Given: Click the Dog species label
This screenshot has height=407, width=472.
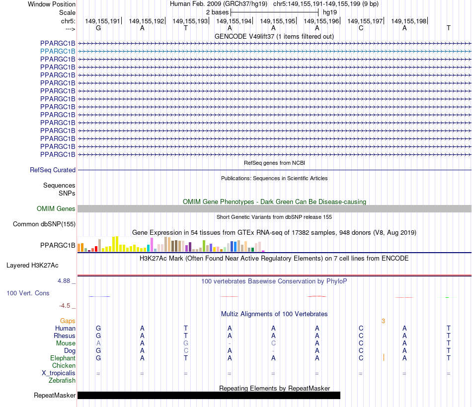Looking at the screenshot, I should pos(70,351).
